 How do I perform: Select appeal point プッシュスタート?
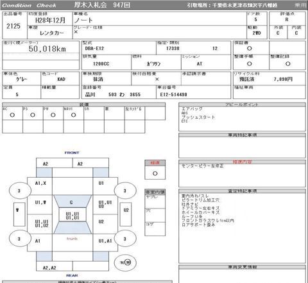click(x=198, y=117)
